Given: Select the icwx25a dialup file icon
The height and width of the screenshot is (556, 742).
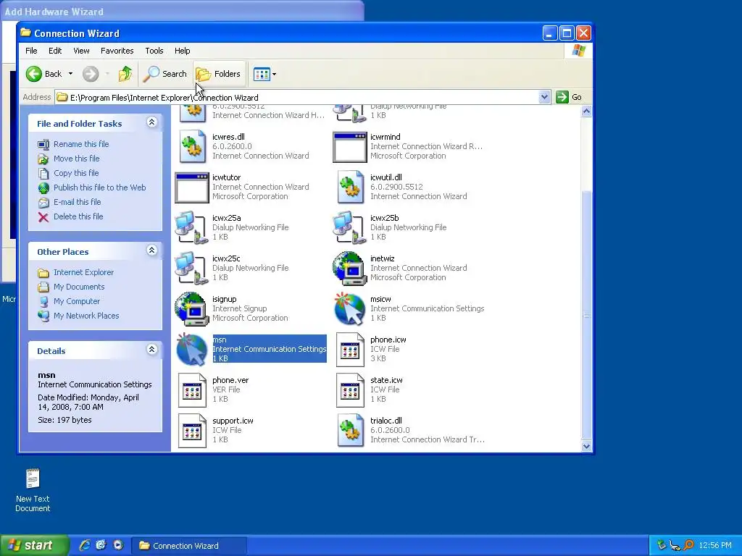Looking at the screenshot, I should 191,228.
